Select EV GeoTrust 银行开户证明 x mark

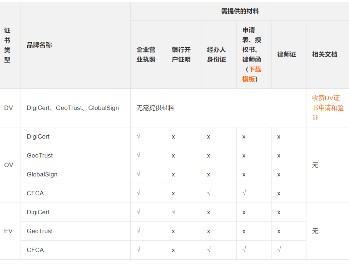[x=173, y=232]
